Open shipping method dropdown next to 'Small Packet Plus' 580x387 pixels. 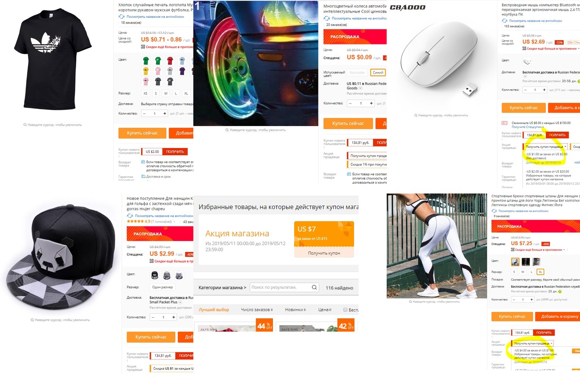click(x=180, y=302)
